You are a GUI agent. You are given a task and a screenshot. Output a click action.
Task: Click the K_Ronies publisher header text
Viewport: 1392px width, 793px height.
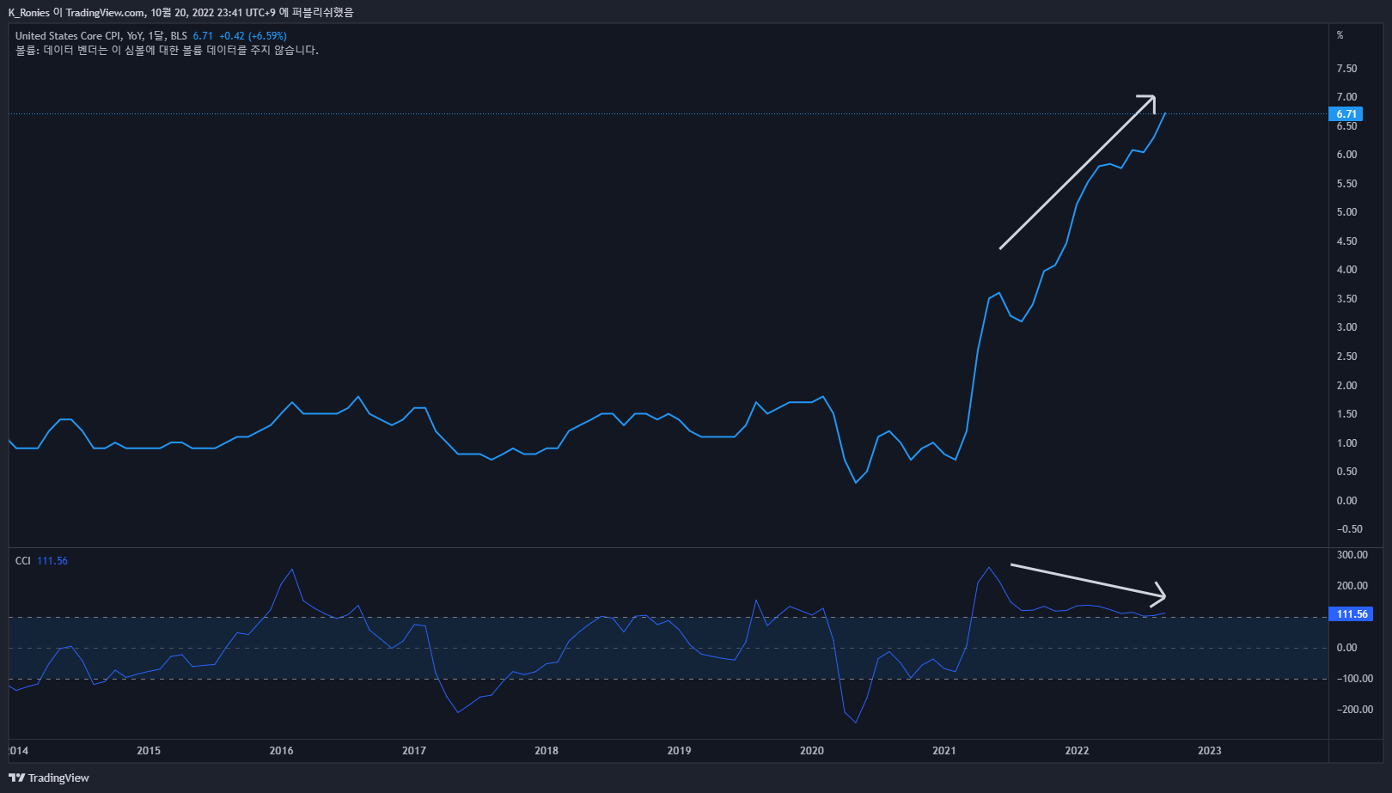coord(180,12)
